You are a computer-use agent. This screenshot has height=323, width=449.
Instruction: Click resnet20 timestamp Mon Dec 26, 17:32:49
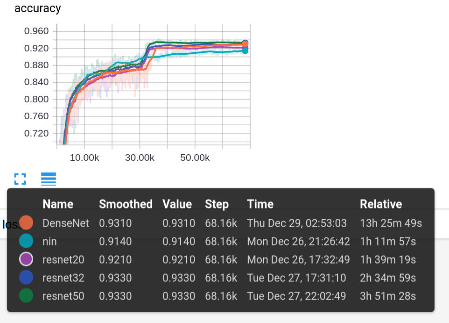[298, 259]
